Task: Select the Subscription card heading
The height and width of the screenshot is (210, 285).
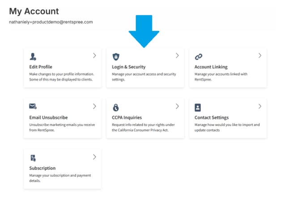Action: click(x=43, y=168)
